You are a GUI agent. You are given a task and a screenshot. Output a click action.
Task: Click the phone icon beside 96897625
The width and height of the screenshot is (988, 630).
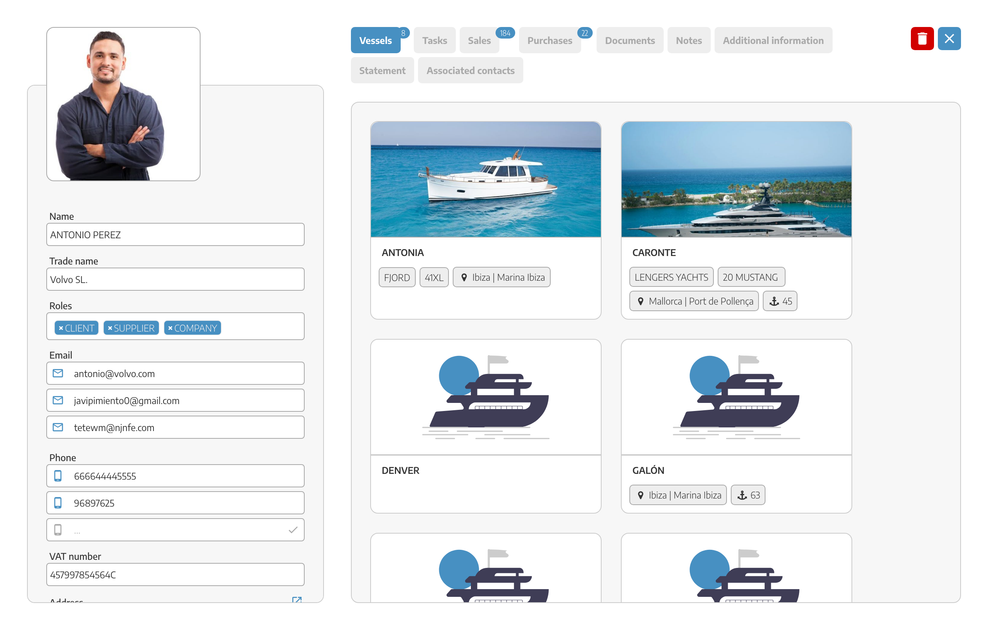tap(58, 503)
